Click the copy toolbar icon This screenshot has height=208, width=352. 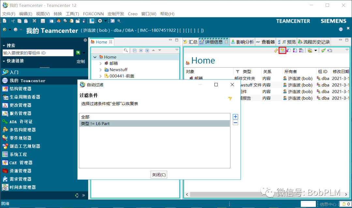(x=20, y=21)
